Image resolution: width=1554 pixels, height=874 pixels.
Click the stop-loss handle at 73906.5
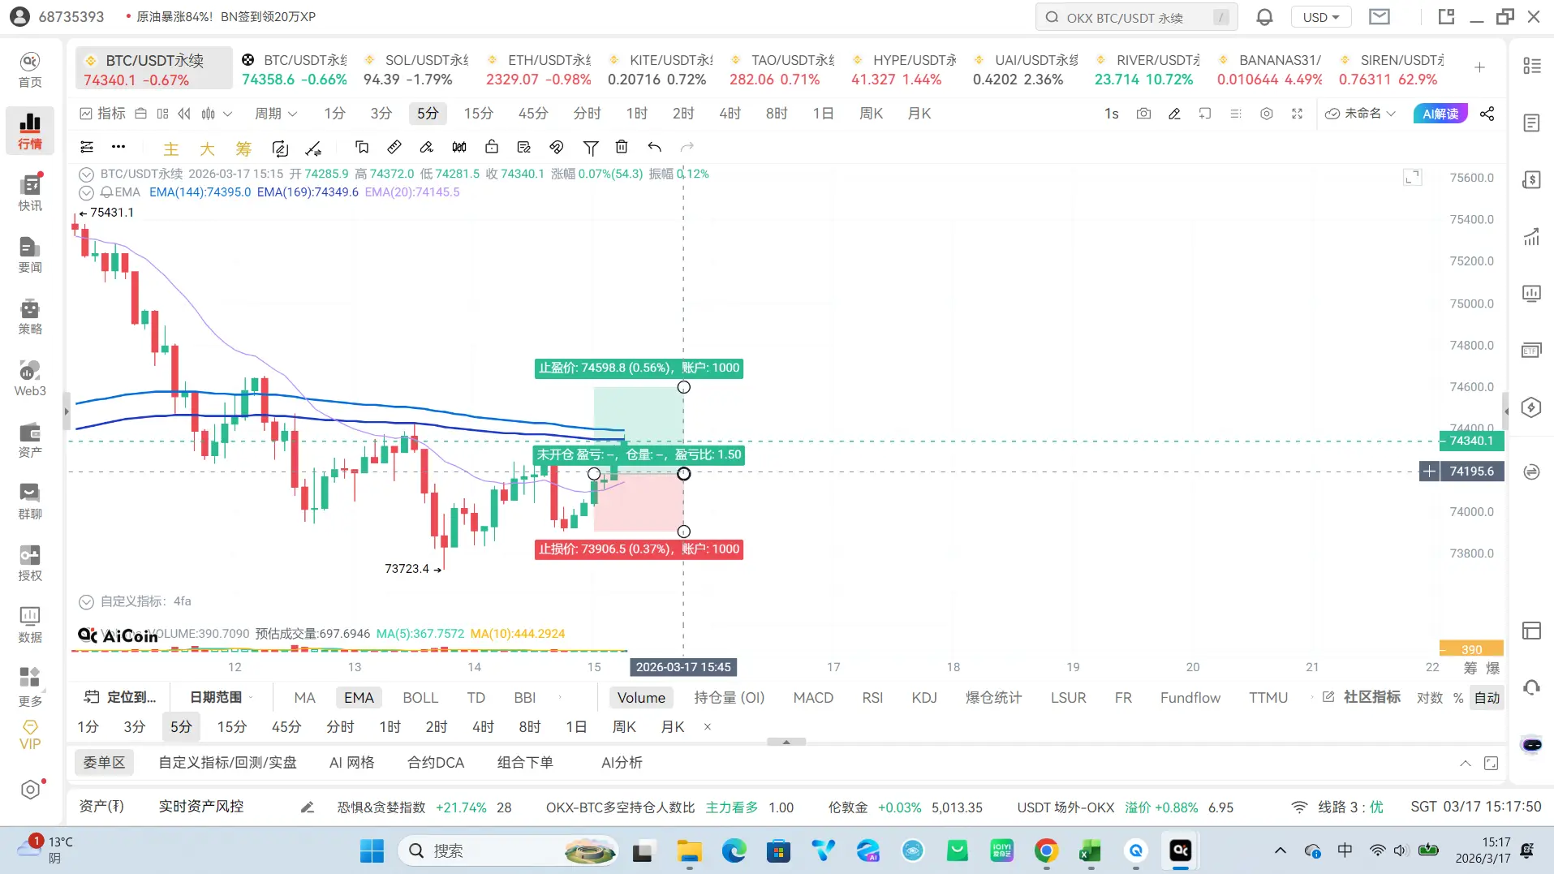(x=684, y=532)
